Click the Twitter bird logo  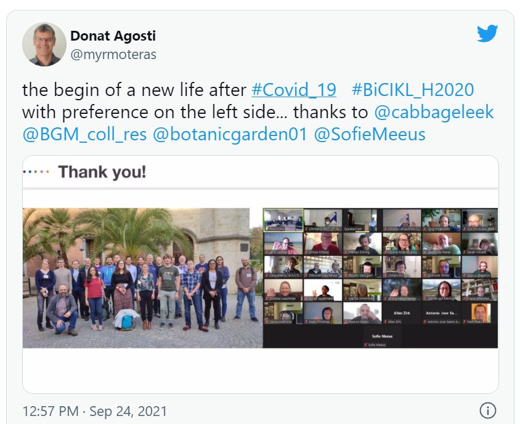coord(487,33)
